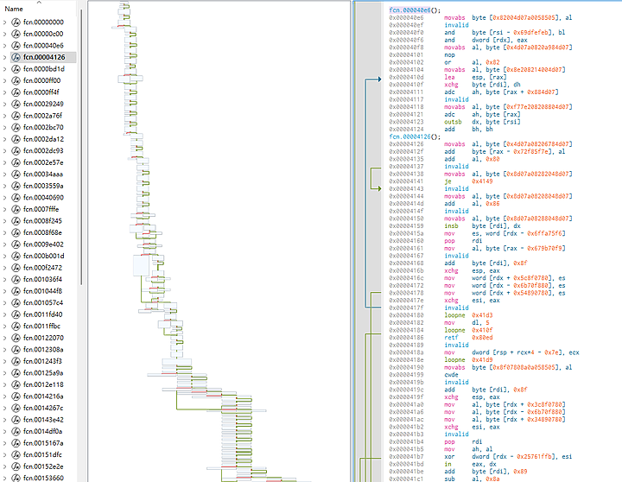Viewport: 622px width, 482px height.
Task: Click the function icon beside fcn.0003559a
Action: click(16, 186)
